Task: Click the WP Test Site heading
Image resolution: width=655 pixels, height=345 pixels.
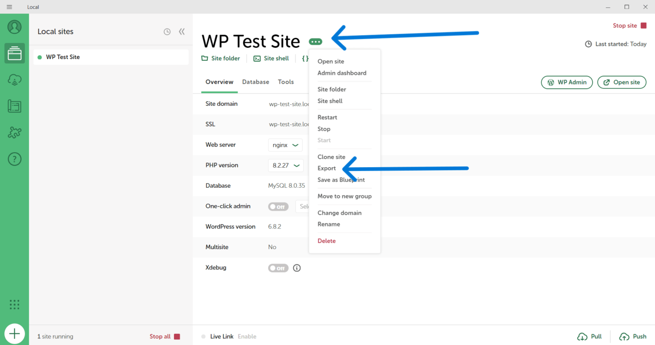Action: [251, 42]
